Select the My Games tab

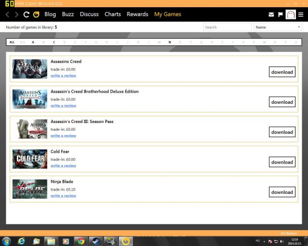click(168, 14)
